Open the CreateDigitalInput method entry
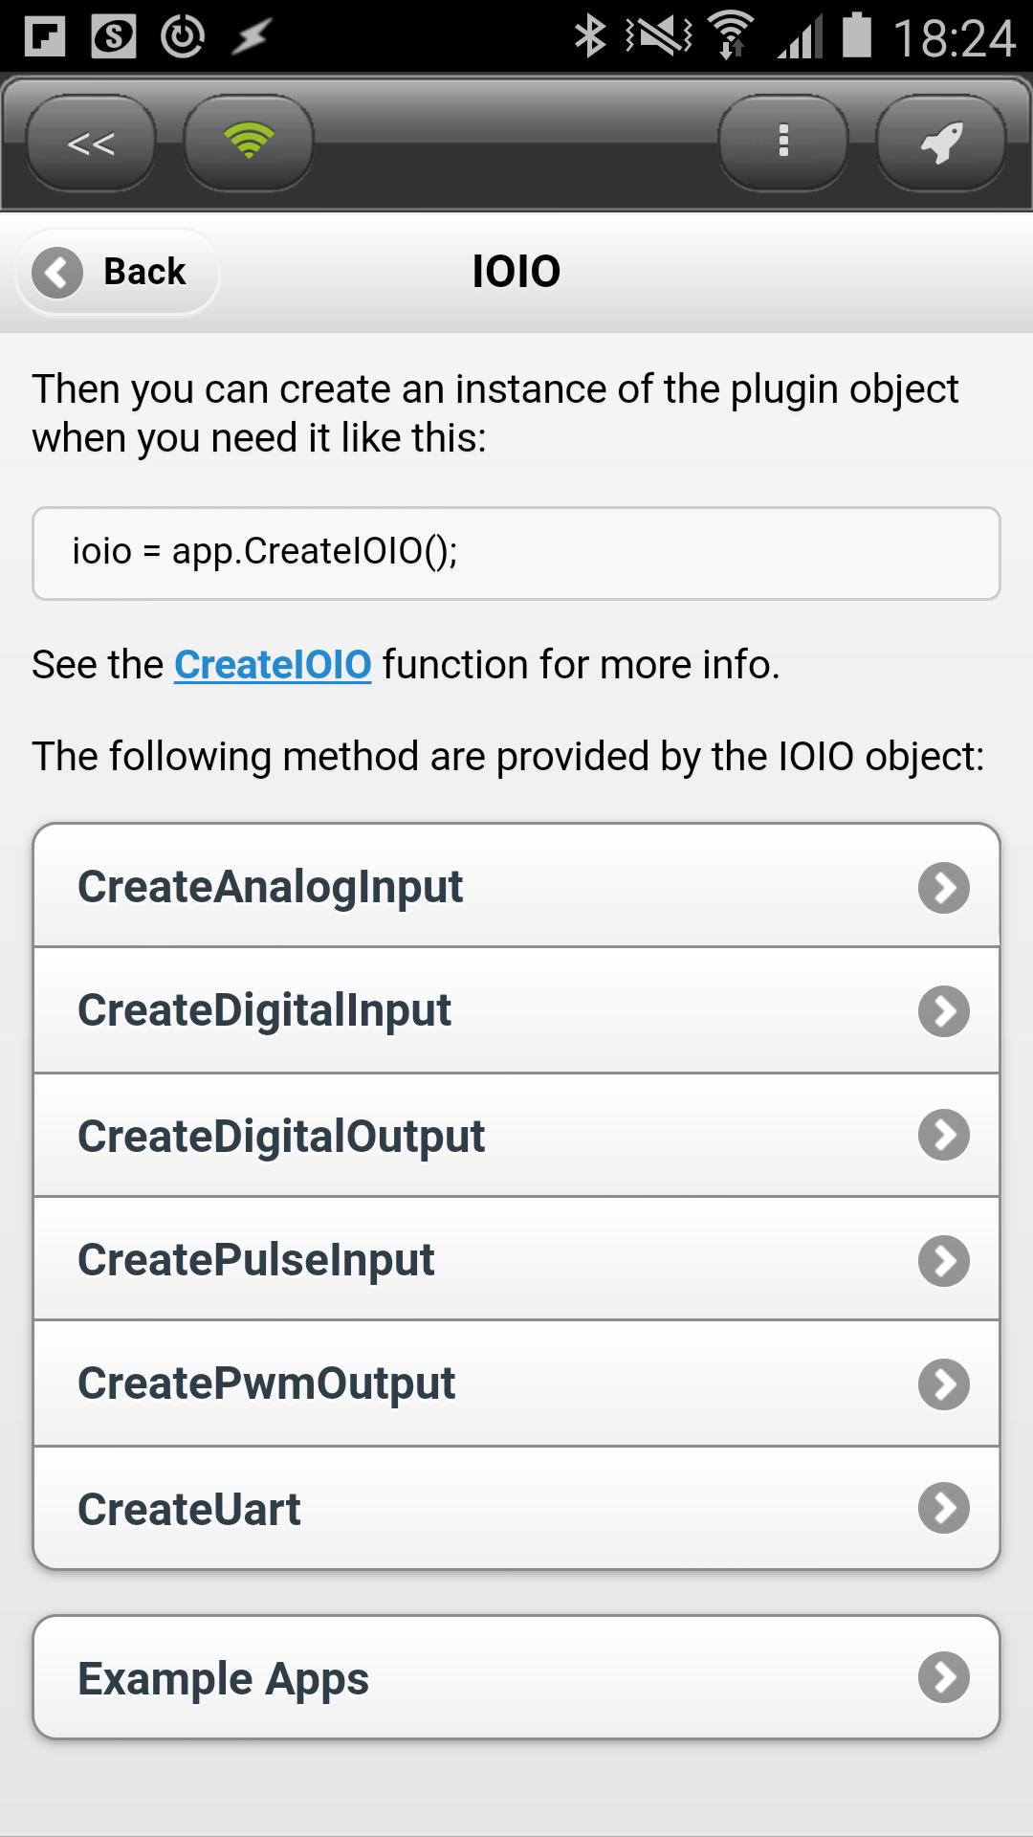The height and width of the screenshot is (1837, 1033). pyautogui.click(x=516, y=1011)
